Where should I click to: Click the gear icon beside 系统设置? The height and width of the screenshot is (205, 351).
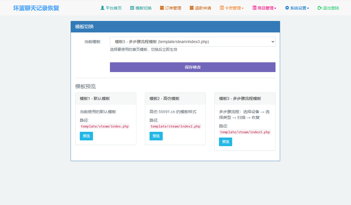pos(287,8)
